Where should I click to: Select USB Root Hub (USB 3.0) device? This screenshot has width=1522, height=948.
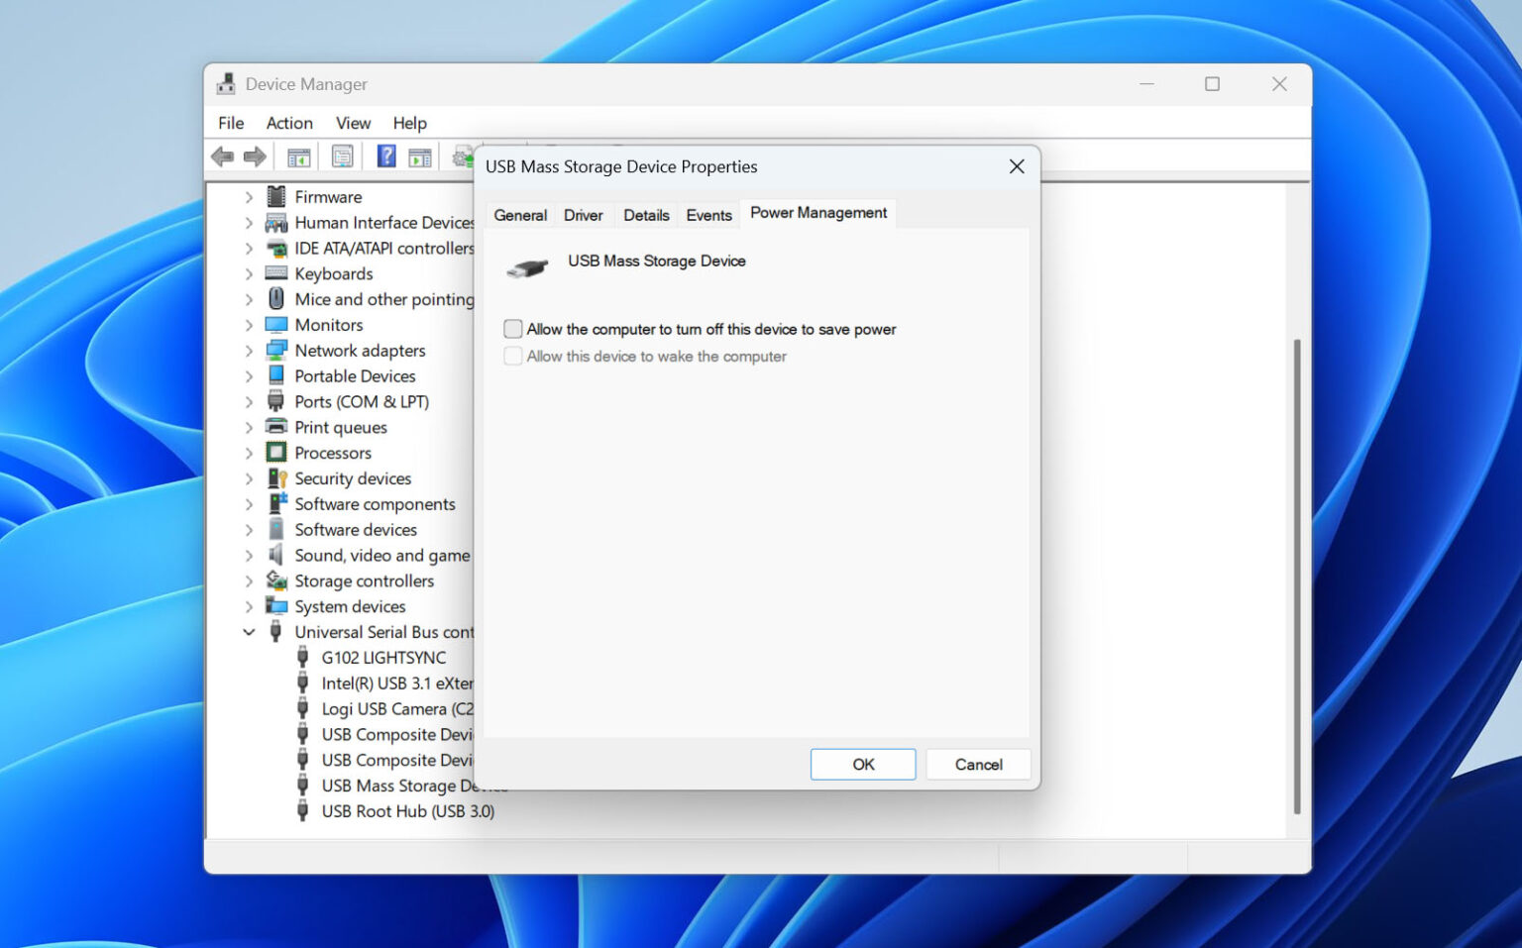click(407, 811)
